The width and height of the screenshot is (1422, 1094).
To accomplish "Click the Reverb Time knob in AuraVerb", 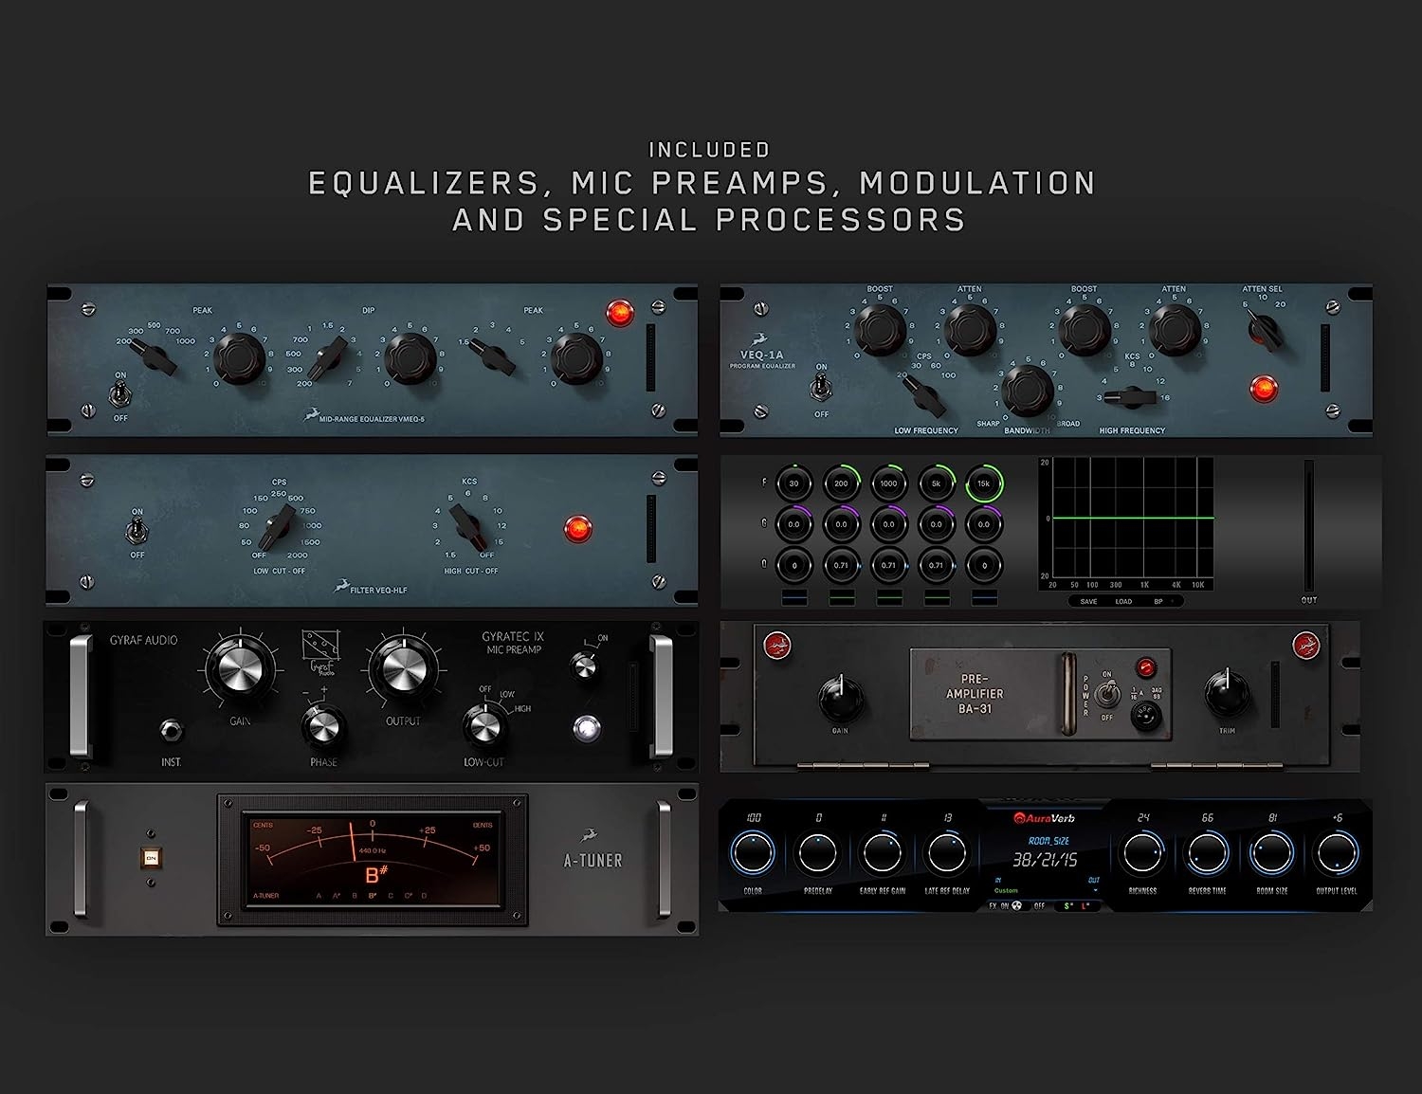I will click(x=1207, y=853).
